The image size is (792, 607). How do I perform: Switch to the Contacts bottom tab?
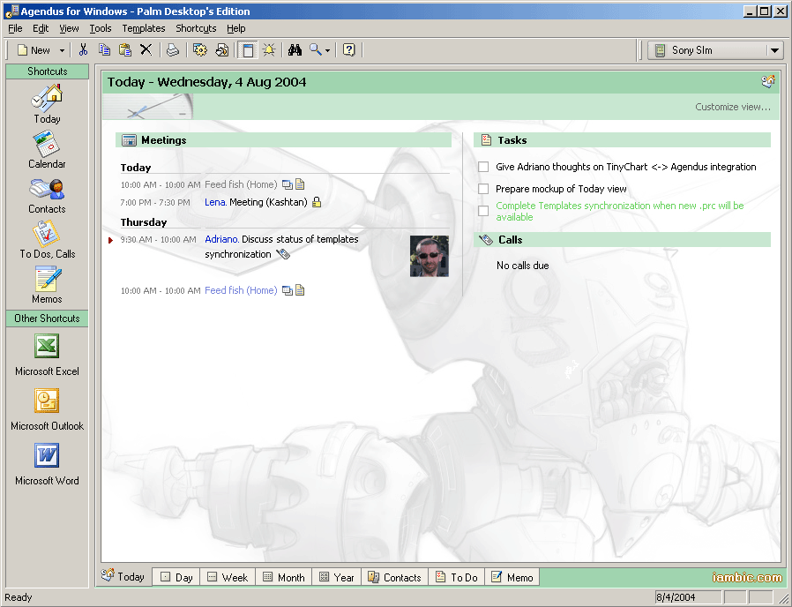click(x=395, y=577)
